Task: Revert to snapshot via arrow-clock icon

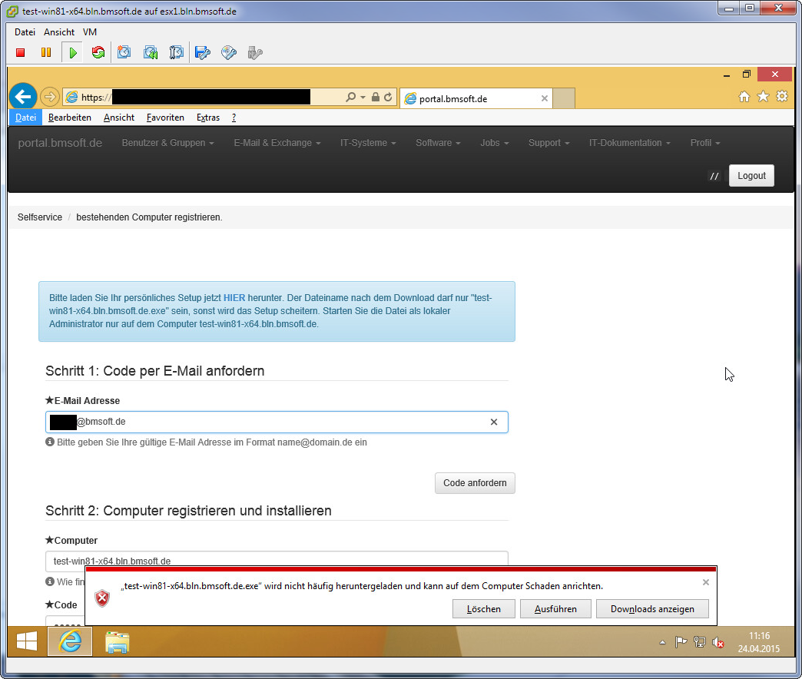Action: tap(151, 52)
